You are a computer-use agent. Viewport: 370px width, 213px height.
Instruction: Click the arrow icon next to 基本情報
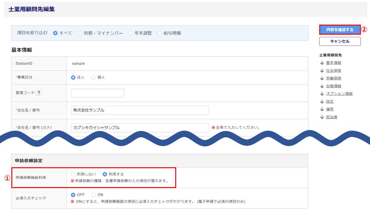click(322, 63)
